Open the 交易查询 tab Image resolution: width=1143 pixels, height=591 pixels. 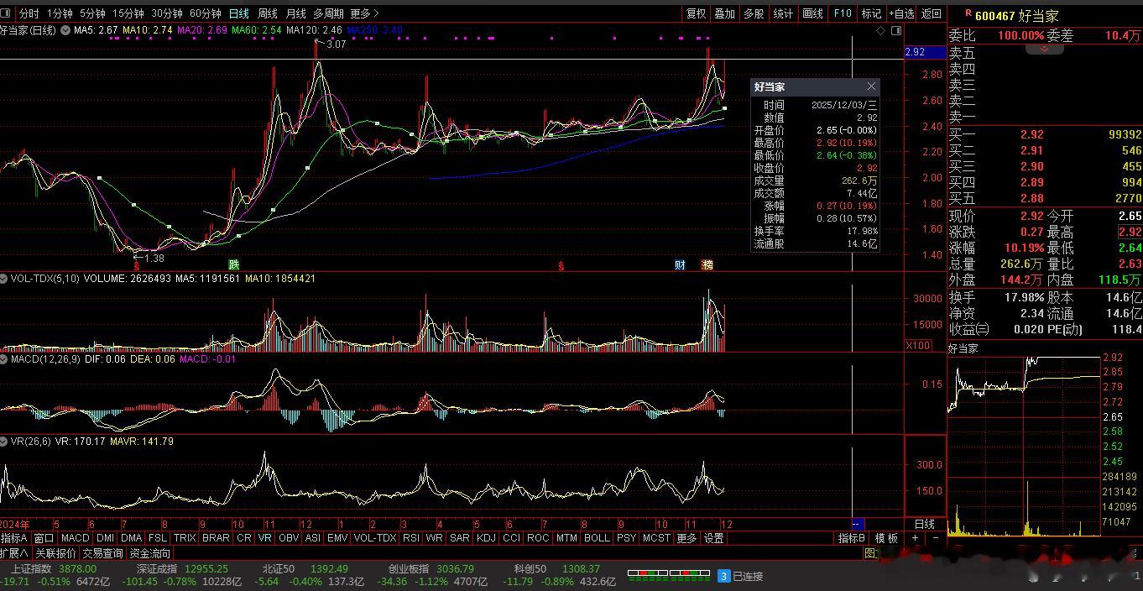102,553
